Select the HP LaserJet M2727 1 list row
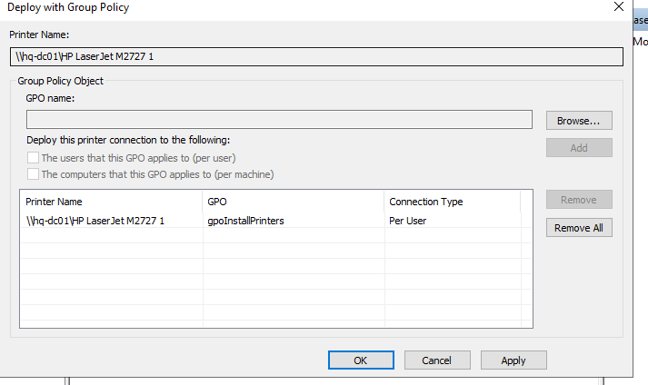648x385 pixels. coord(95,221)
